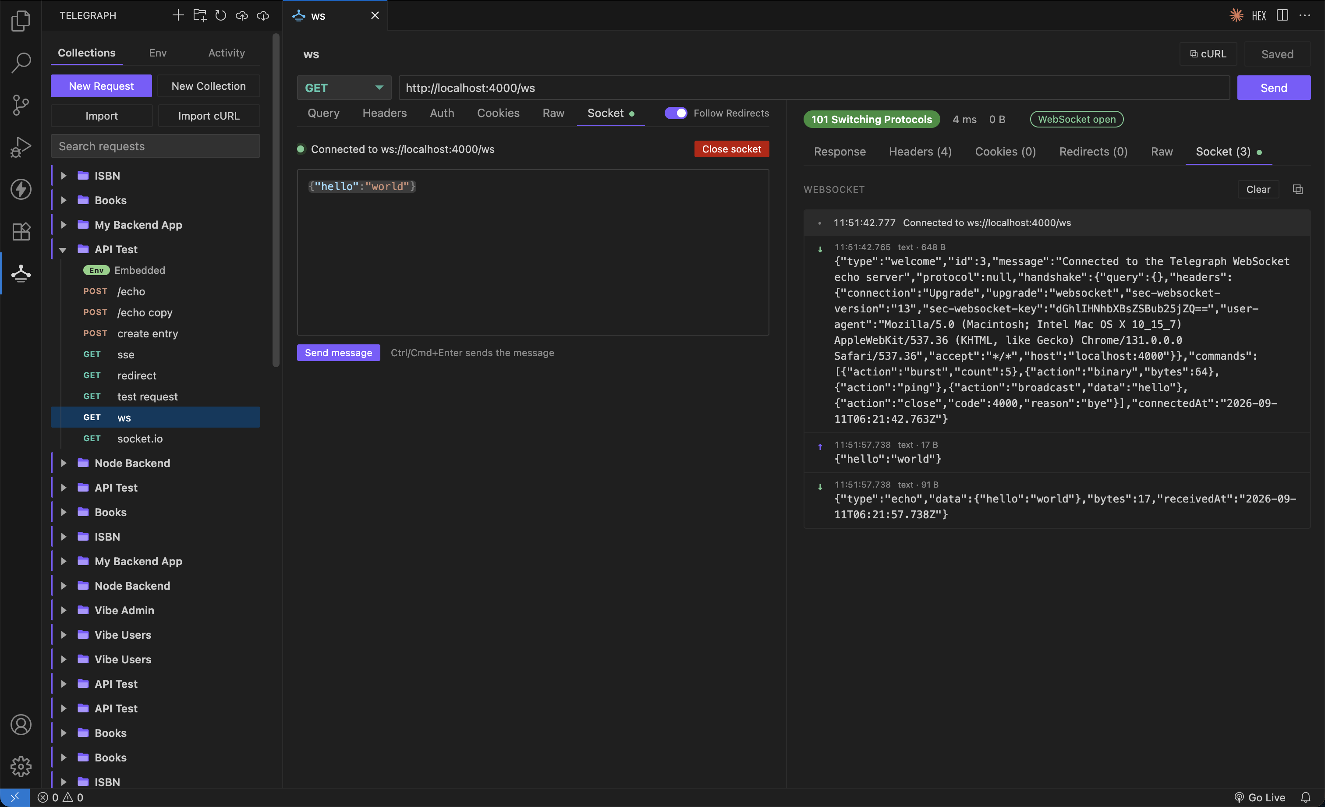The height and width of the screenshot is (807, 1325).
Task: Close the ws editor tab
Action: 375,16
